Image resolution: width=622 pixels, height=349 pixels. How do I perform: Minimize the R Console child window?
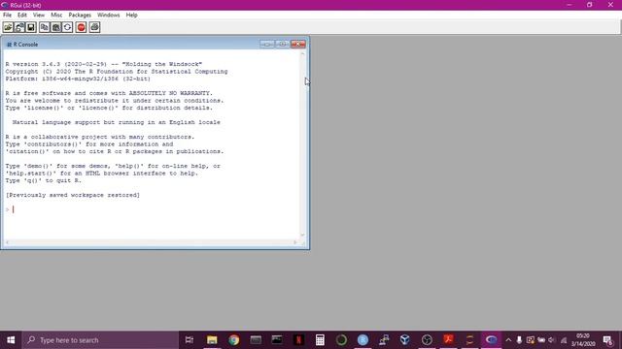[x=267, y=44]
